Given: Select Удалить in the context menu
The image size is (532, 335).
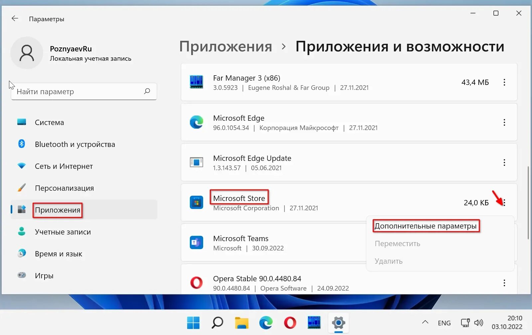Looking at the screenshot, I should (x=388, y=261).
